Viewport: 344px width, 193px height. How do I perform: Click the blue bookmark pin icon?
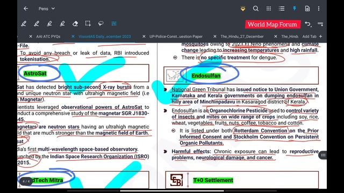click(x=295, y=9)
